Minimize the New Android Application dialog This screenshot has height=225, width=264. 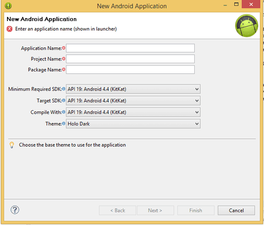click(x=225, y=5)
